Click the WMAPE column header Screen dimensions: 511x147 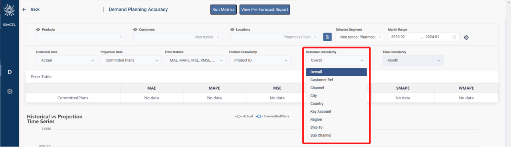point(466,88)
